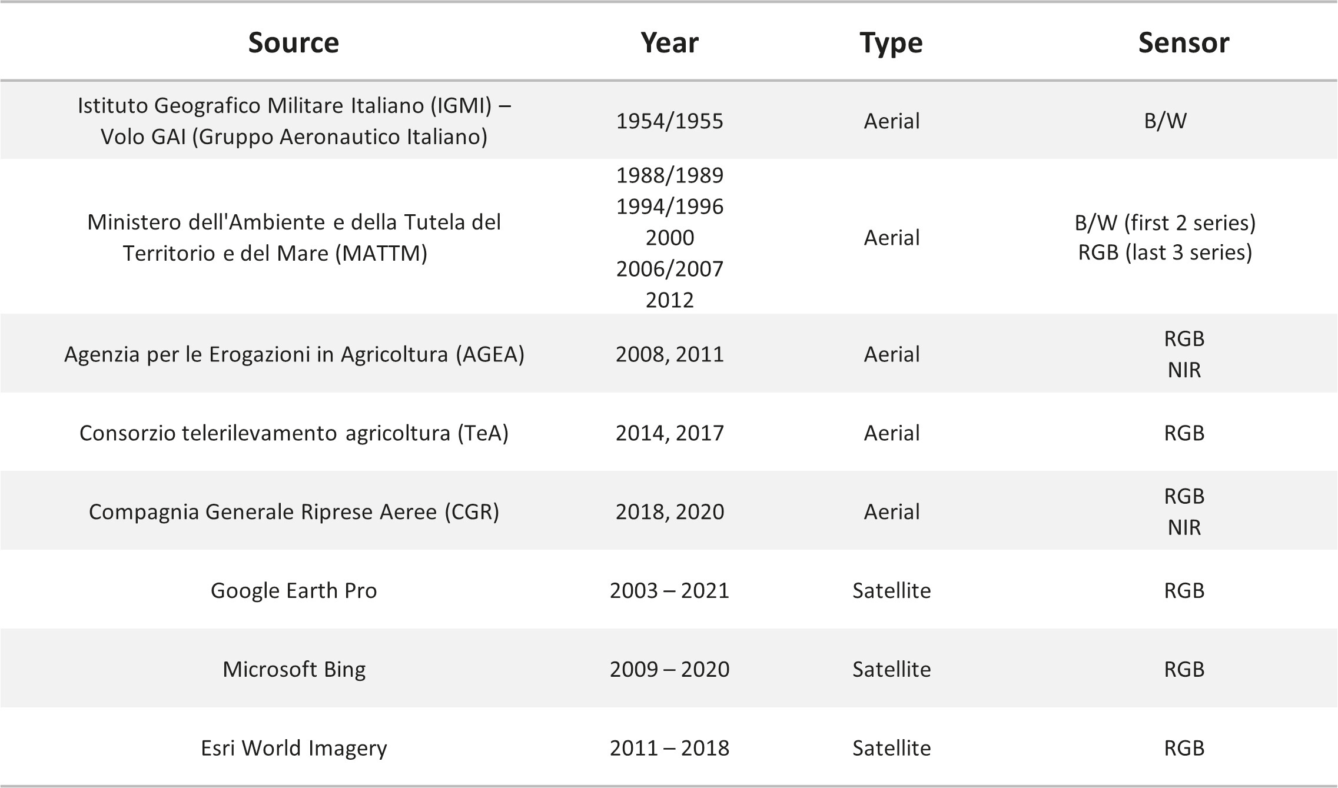The image size is (1338, 788).
Task: Select the Istituto Geografico Militare Italiano source cell
Action: pos(294,121)
